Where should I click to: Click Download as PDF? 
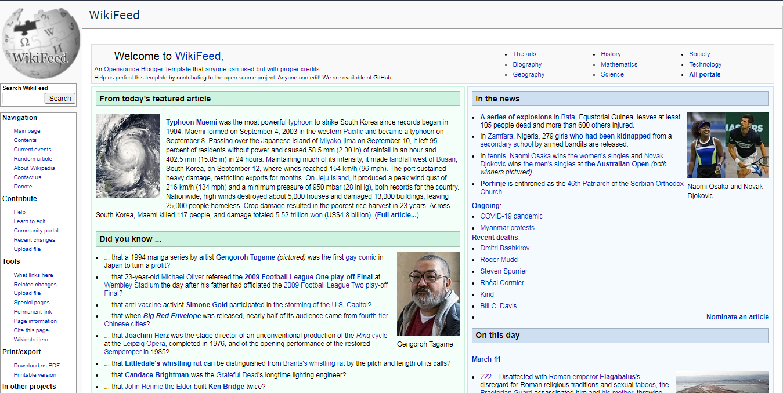[x=37, y=366]
